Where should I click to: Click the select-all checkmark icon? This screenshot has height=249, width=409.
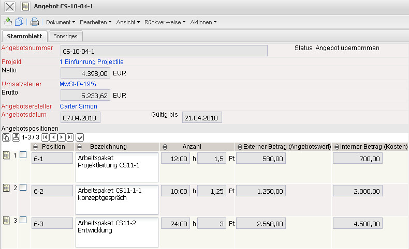80,137
